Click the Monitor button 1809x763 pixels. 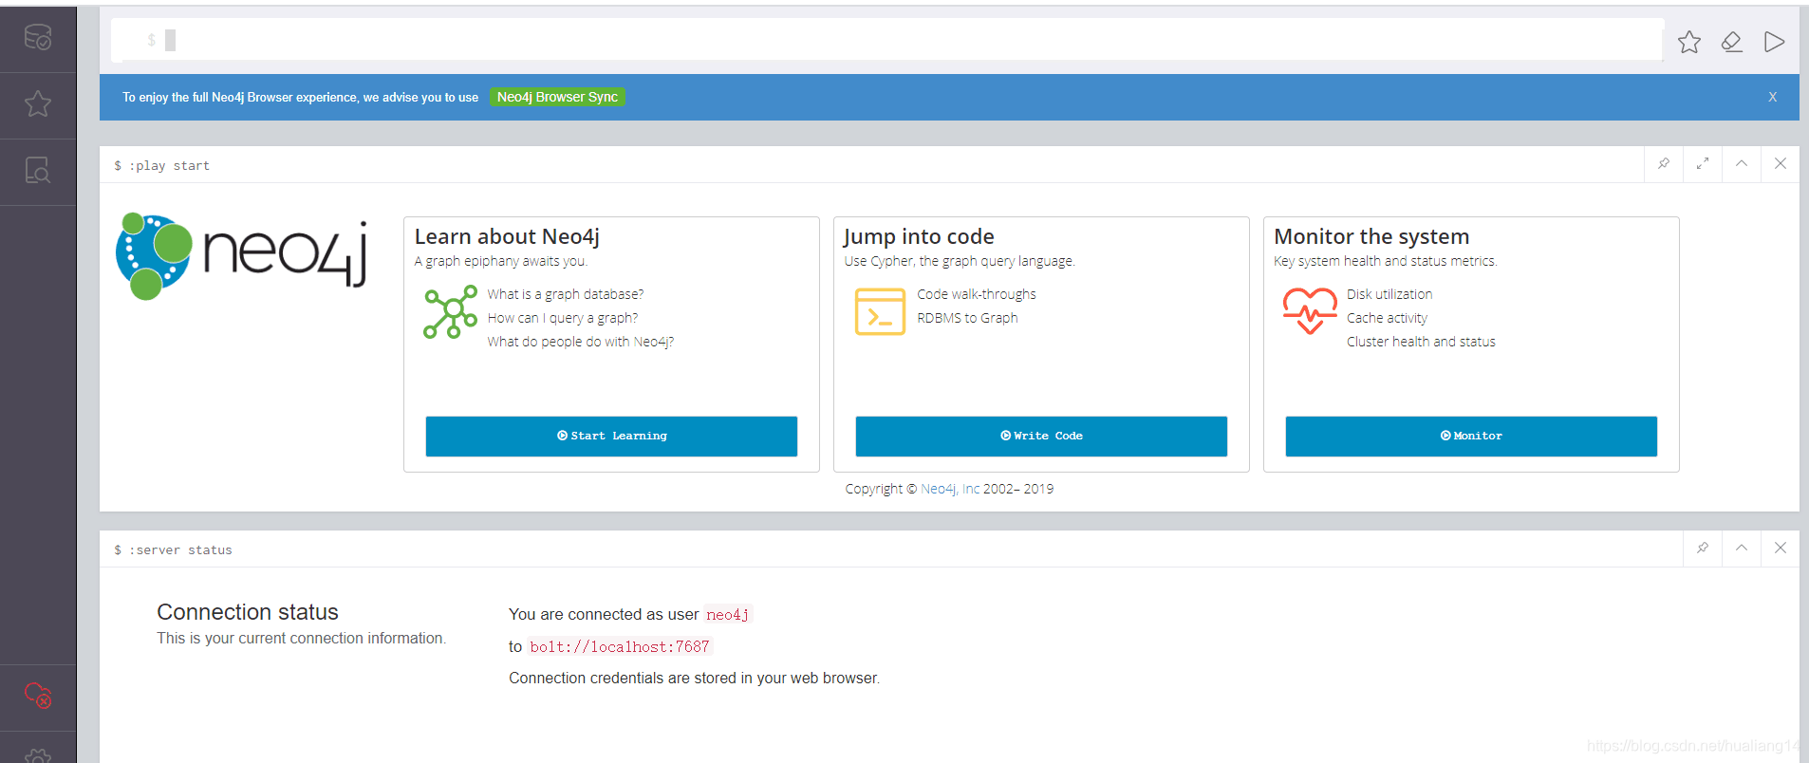1471,437
